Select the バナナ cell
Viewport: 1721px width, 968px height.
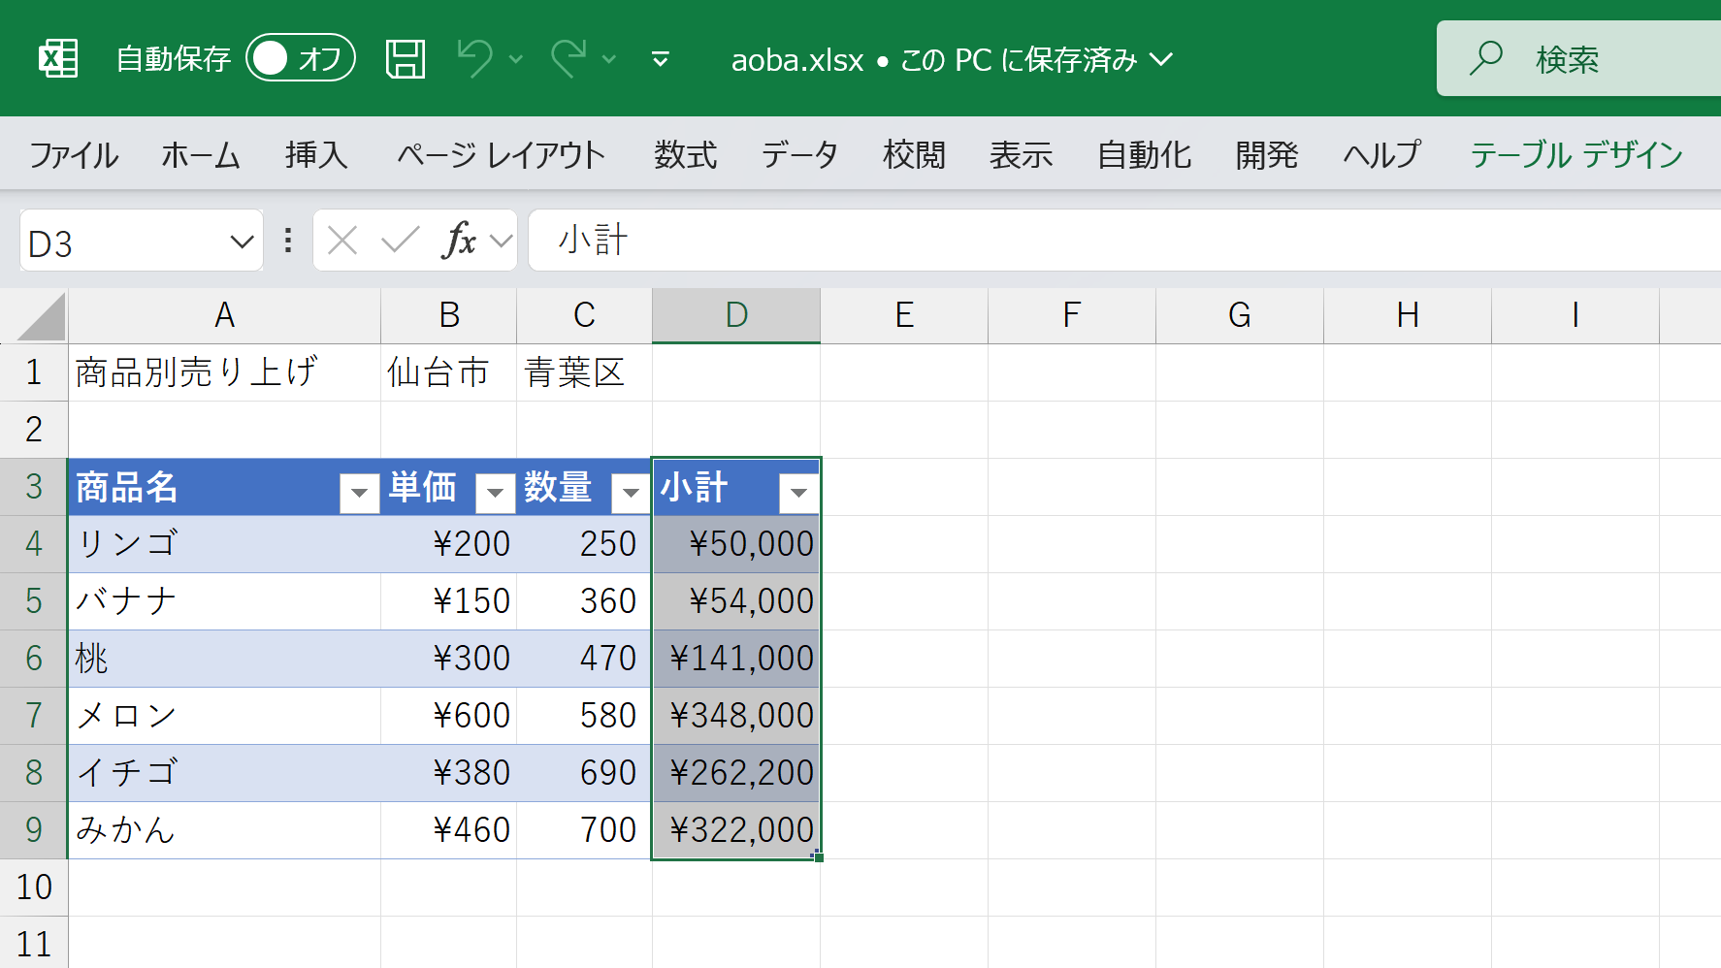point(224,601)
